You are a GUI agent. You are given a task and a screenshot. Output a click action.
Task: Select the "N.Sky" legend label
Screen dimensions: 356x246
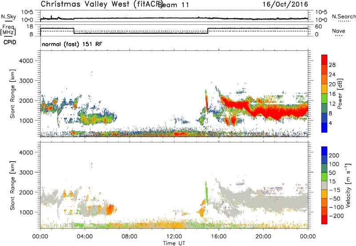(8, 16)
